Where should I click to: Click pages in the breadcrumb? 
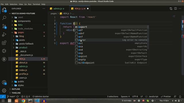54,13
